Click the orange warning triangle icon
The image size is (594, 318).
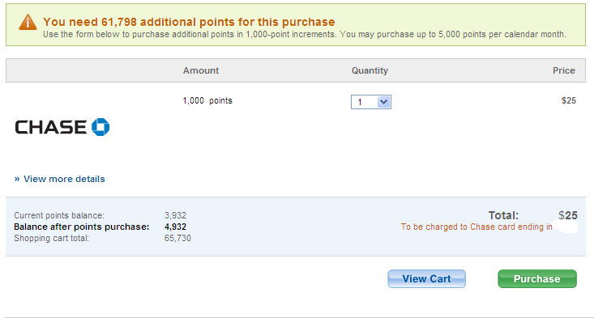(x=28, y=23)
